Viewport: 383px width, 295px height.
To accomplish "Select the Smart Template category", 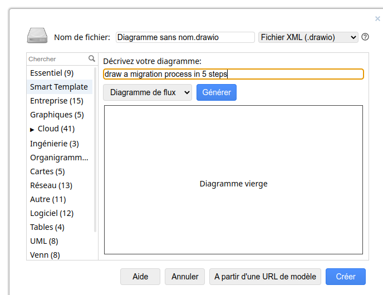I will (60, 87).
